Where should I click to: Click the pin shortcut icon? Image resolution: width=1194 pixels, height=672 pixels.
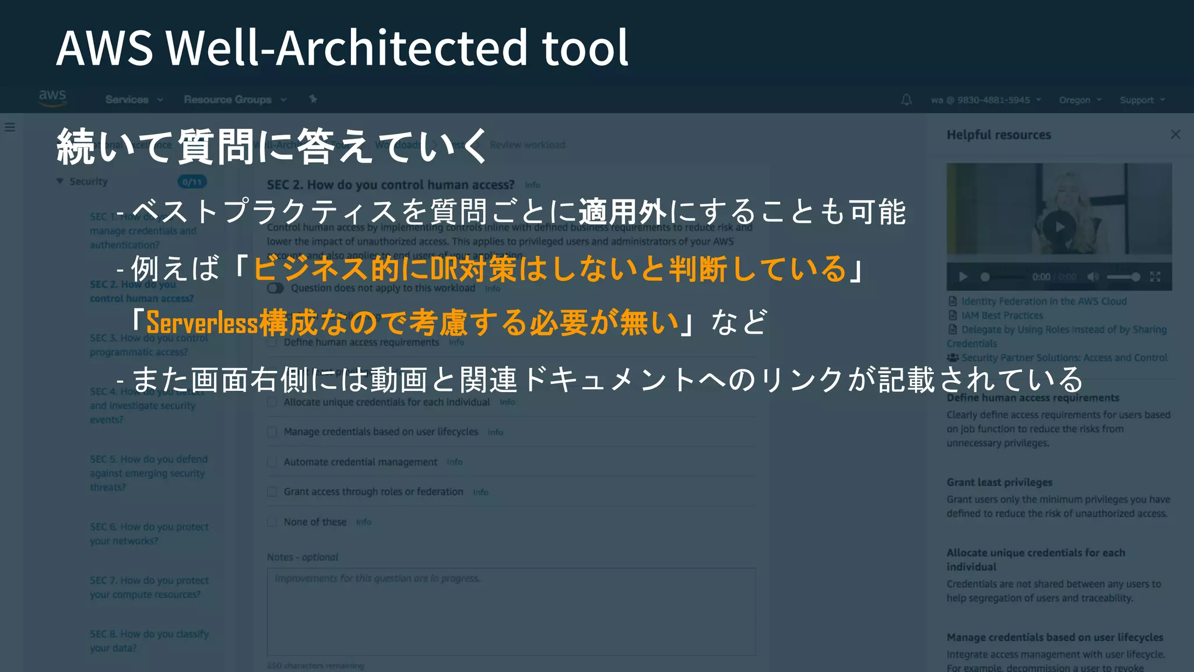coord(313,99)
